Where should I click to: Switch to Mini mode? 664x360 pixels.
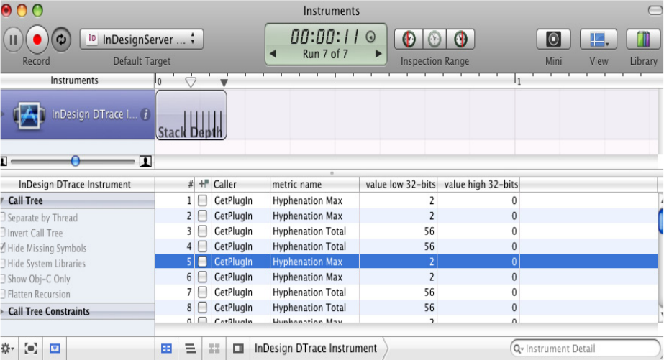coord(553,39)
